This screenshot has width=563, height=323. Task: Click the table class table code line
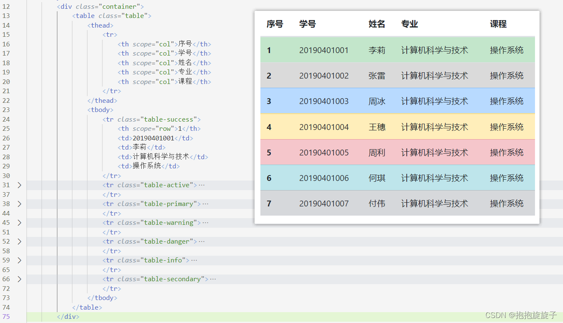[x=112, y=16]
